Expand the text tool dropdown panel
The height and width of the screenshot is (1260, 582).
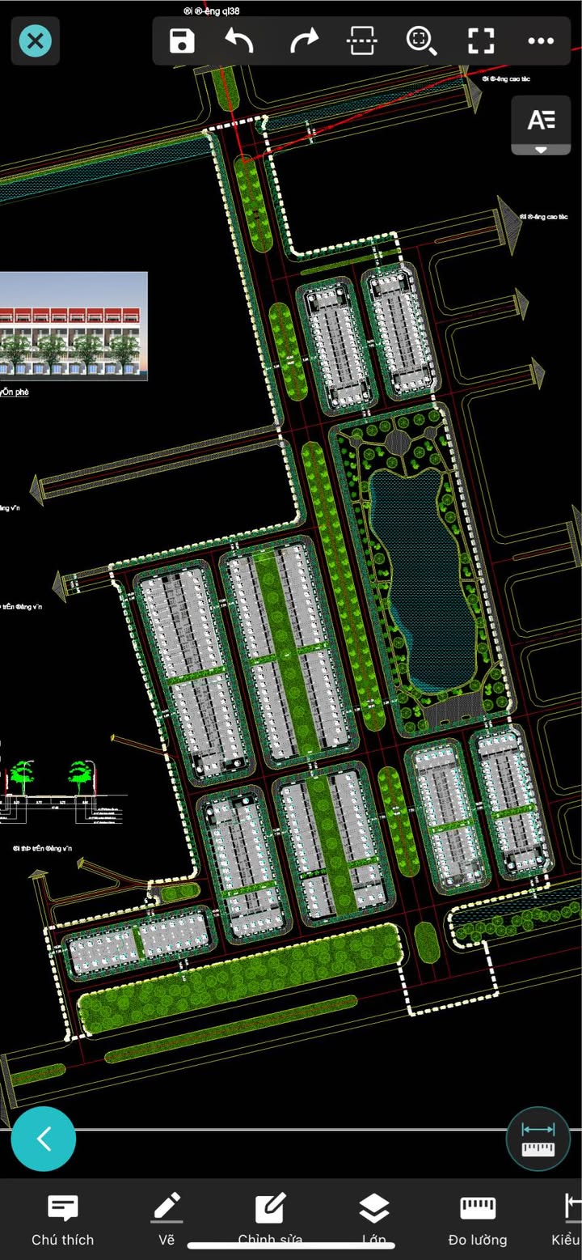(x=541, y=126)
